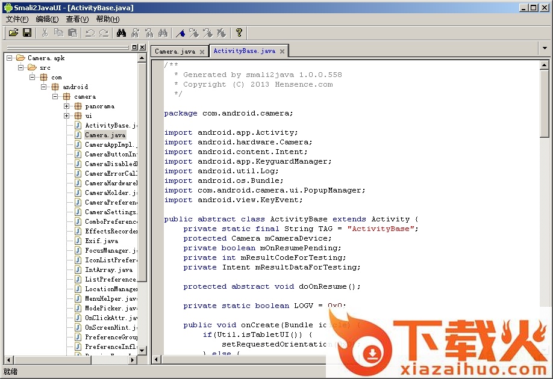
Task: Click the Cut scissors toolbar icon
Action: 45,32
